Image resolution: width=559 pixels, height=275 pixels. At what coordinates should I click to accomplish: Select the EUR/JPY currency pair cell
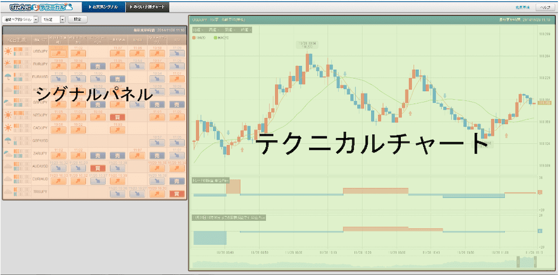(40, 65)
